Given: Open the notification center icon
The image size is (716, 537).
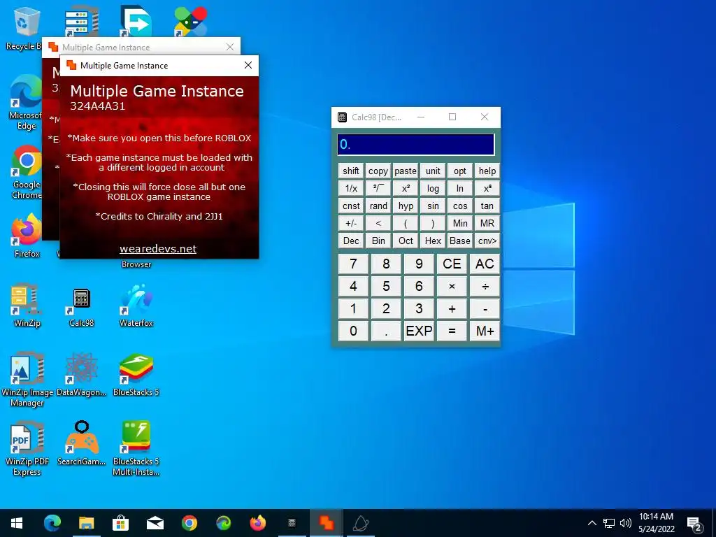Looking at the screenshot, I should [694, 523].
